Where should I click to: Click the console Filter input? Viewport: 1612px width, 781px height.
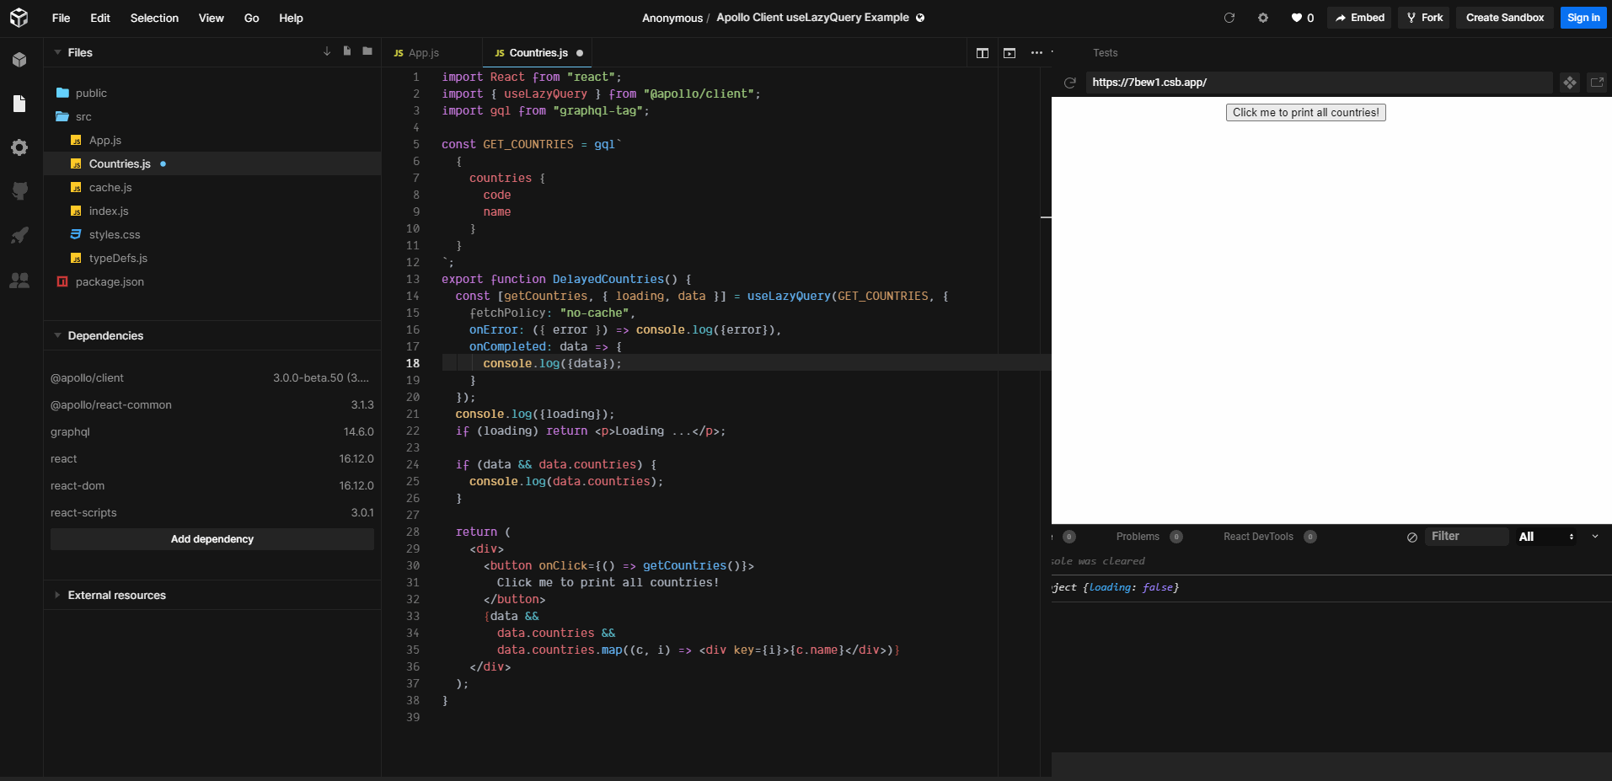click(x=1467, y=537)
